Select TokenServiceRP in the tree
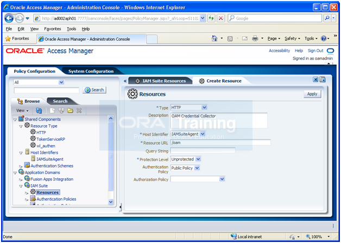Image resolution: width=341 pixels, height=243 pixels. click(x=50, y=139)
